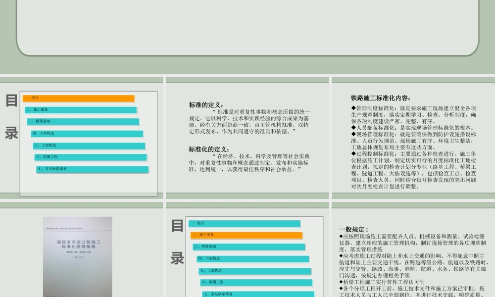Select the slide titled 铁路施工标准化内容
Viewport: 495px width, 297px height.
coord(413,138)
